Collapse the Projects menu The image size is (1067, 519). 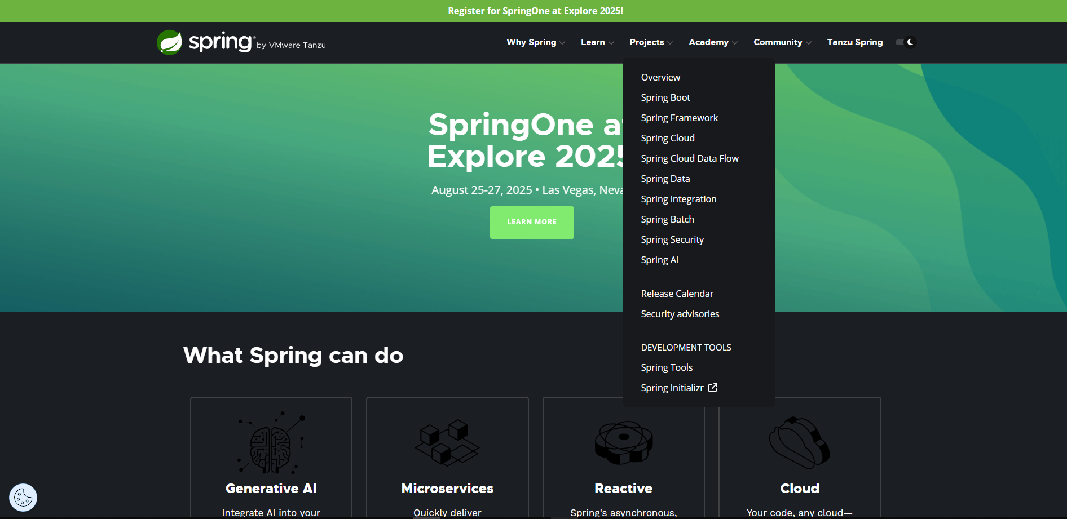tap(651, 42)
